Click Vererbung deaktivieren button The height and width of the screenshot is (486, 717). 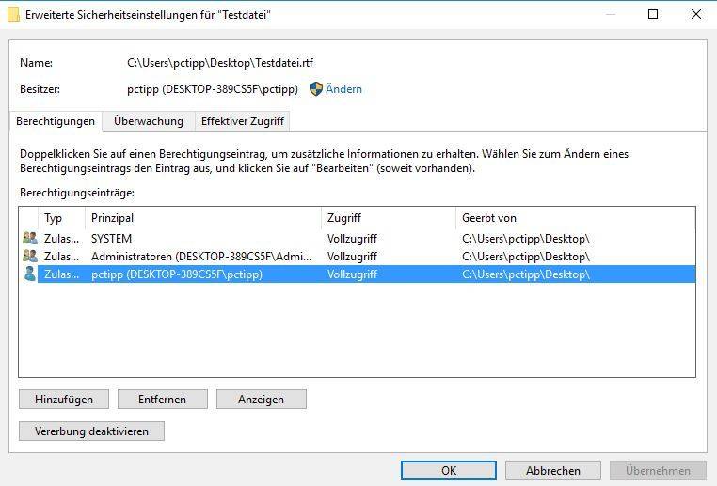point(91,431)
